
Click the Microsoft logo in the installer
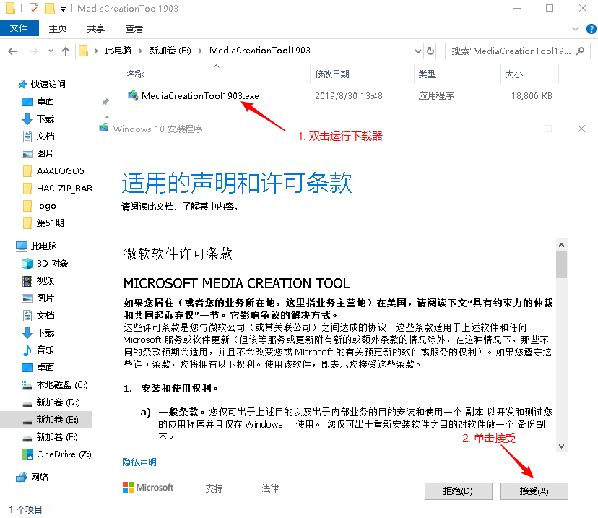point(148,488)
